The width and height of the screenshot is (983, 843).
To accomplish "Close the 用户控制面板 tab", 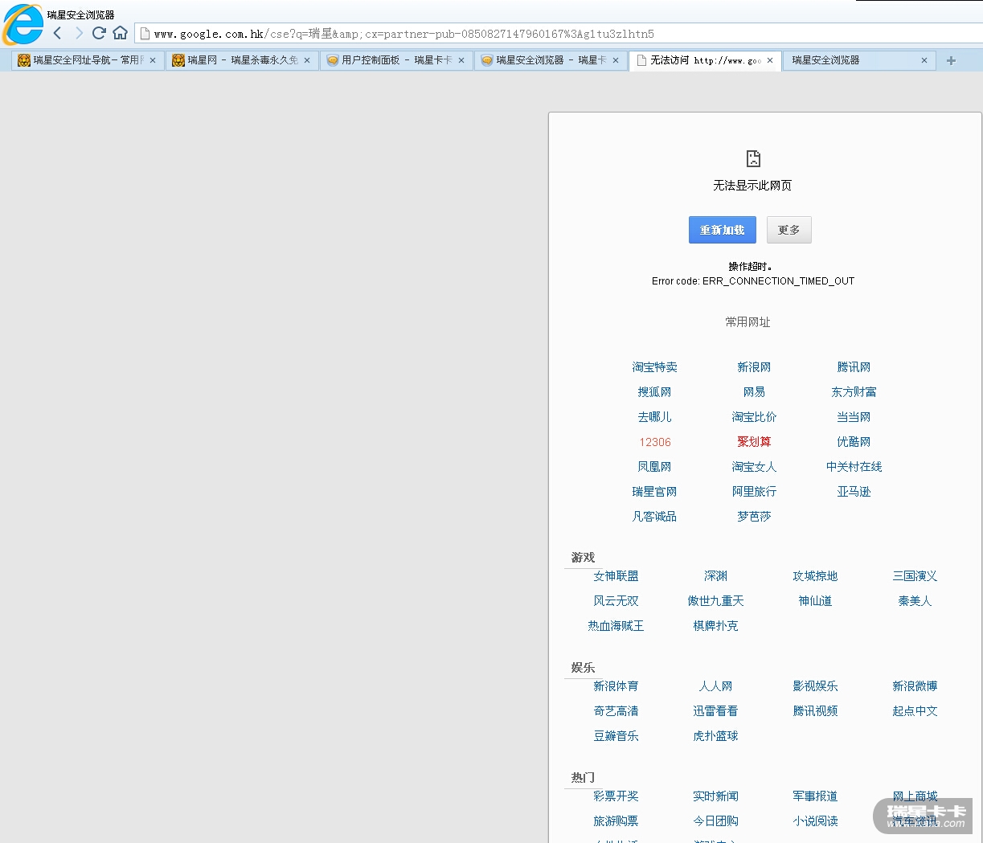I will pos(461,60).
